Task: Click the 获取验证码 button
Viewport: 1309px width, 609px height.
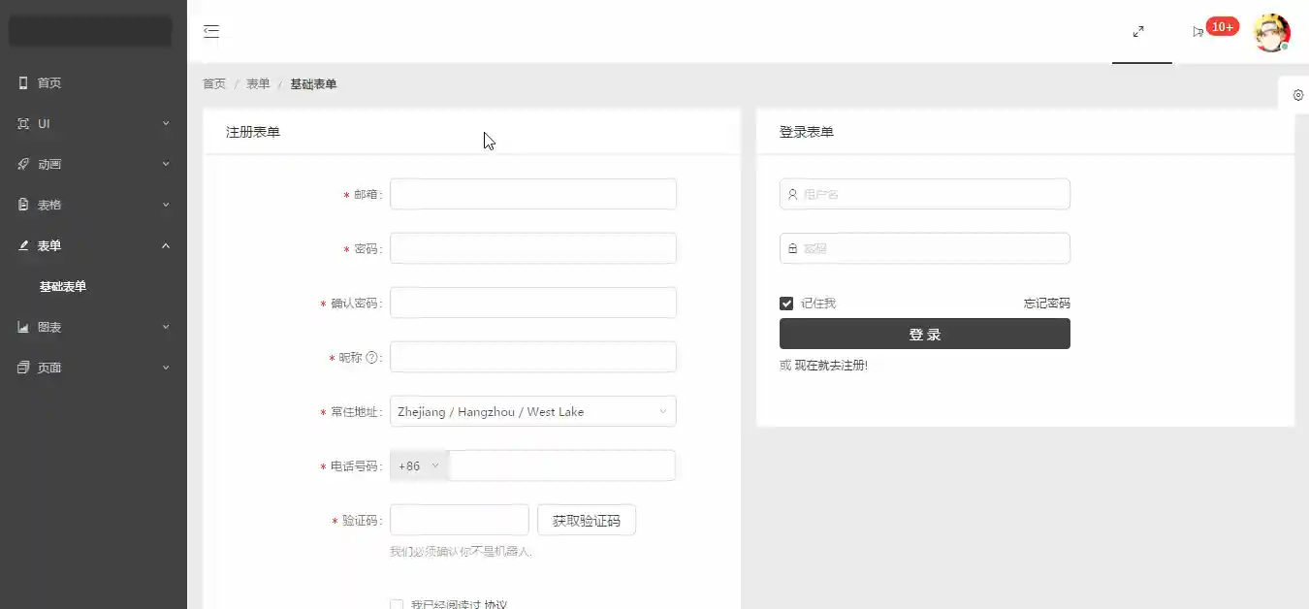Action: coord(587,520)
